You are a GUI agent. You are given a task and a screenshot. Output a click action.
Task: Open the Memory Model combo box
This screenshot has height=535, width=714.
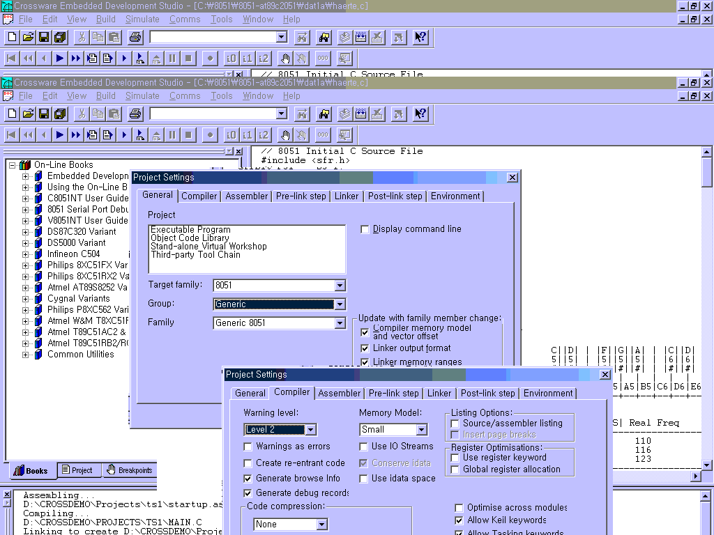[x=421, y=430]
